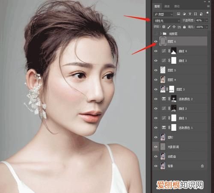Click curves adjustment icon on 曲线 2
The width and height of the screenshot is (214, 193).
(x=164, y=109)
